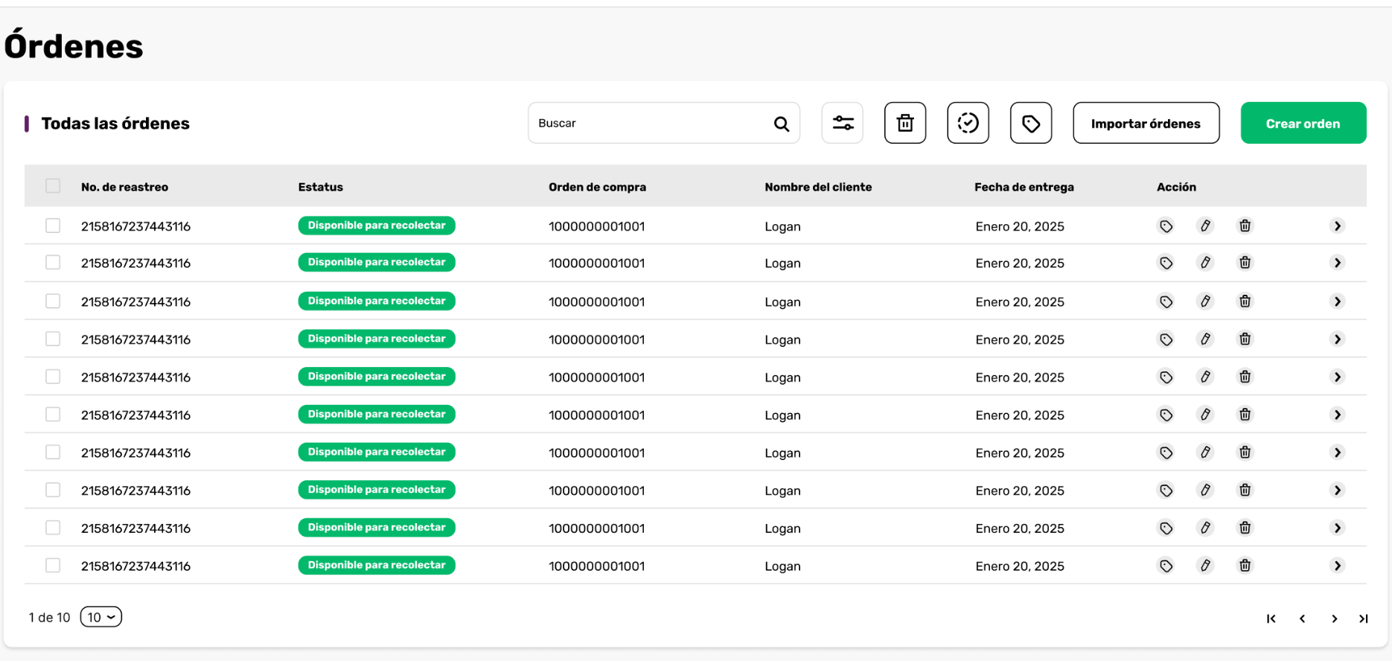Viewport: 1392px width, 661px height.
Task: Check the sixth order row checkbox
Action: 53,415
